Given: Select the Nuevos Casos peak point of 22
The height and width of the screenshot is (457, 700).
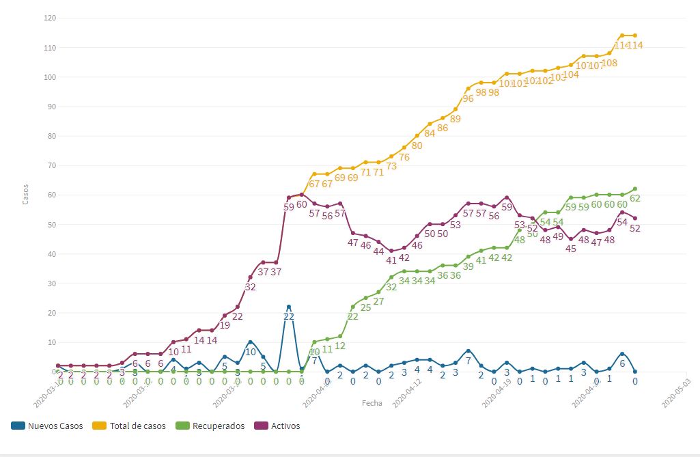Looking at the screenshot, I should [x=289, y=307].
